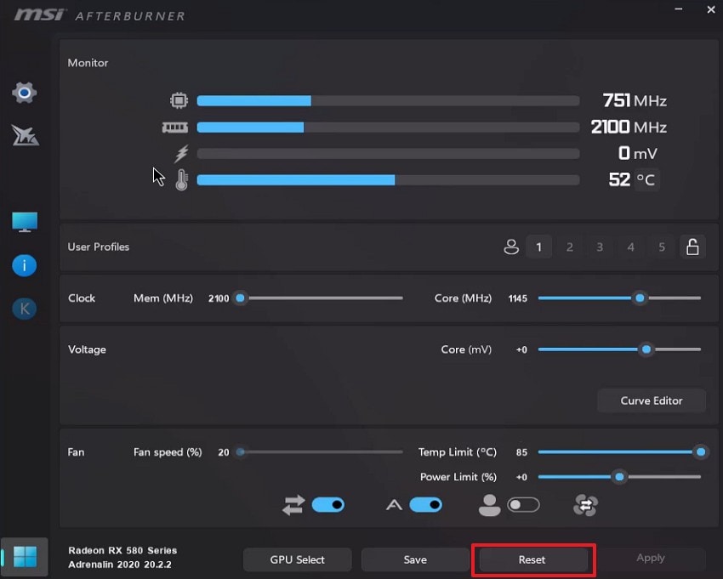Image resolution: width=723 pixels, height=579 pixels.
Task: Close the Afterburner window
Action: coord(711,9)
